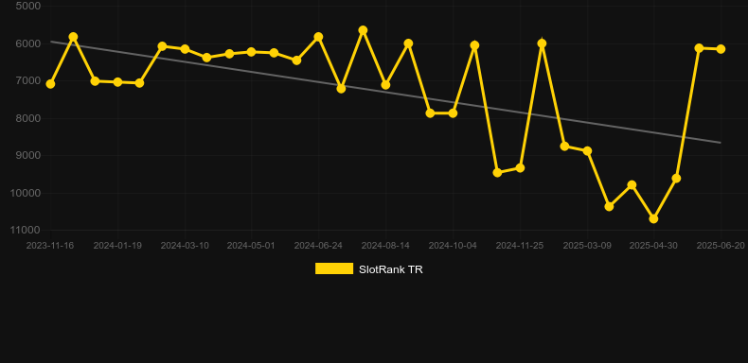Click the 7000 y-axis value label
748x363 pixels.
(28, 80)
